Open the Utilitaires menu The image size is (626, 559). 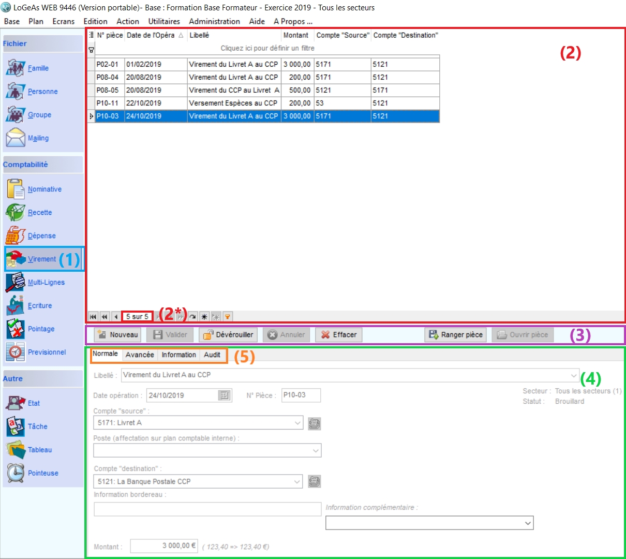164,21
